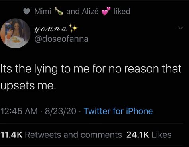The image size is (189, 147).
Task: Tap the word 'liked' in header
Action: (x=122, y=11)
